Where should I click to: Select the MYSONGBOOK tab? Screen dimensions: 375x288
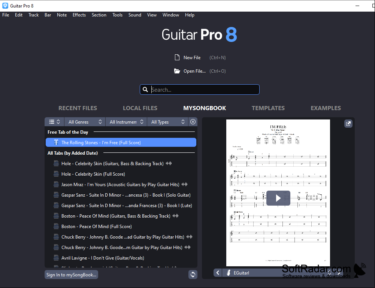pyautogui.click(x=205, y=108)
